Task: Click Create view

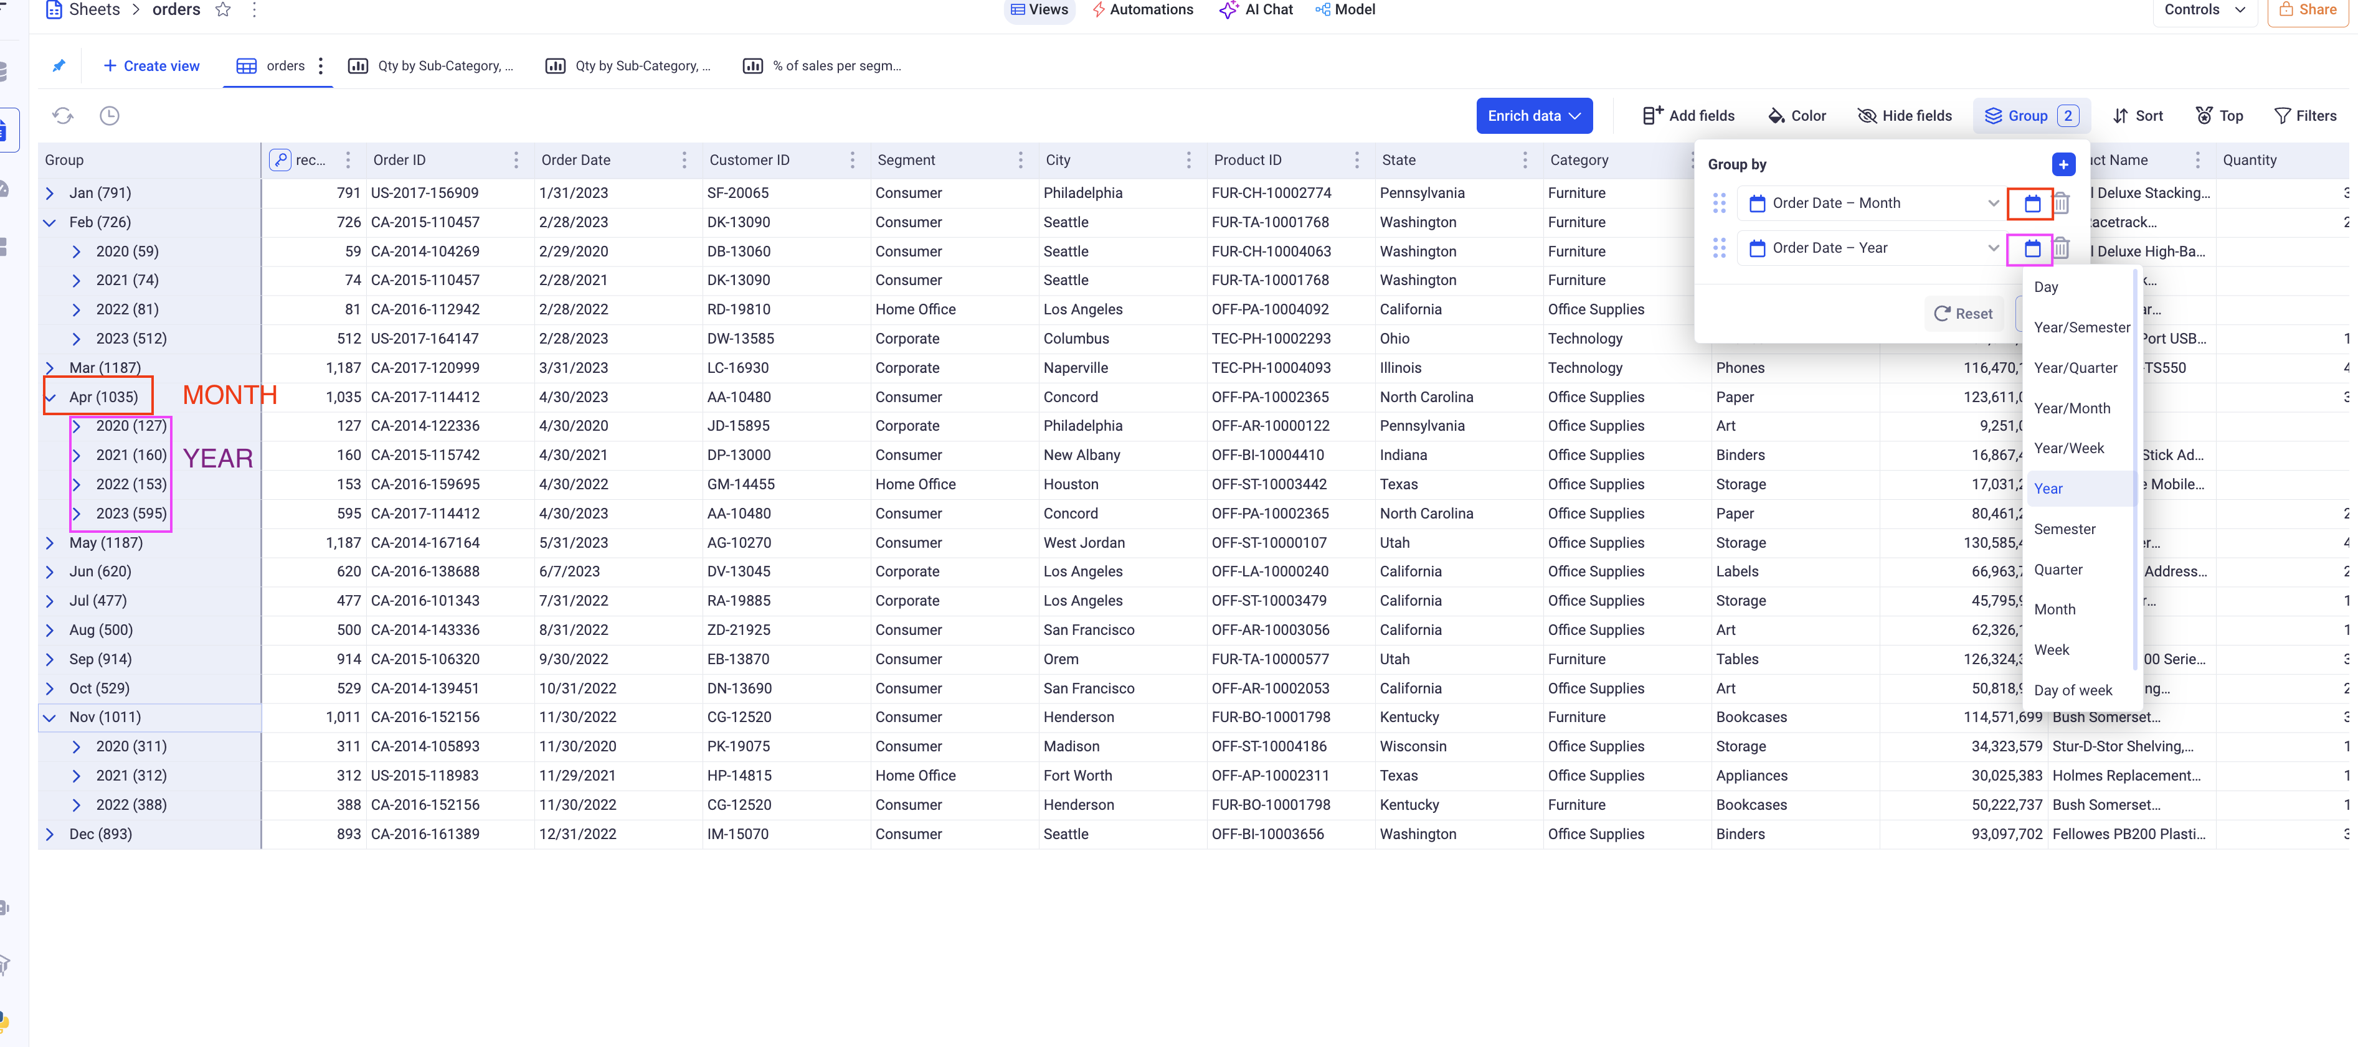Action: point(151,66)
